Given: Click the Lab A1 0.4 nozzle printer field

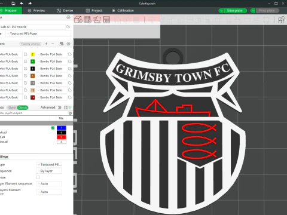Looking at the screenshot, I should coord(33,27).
